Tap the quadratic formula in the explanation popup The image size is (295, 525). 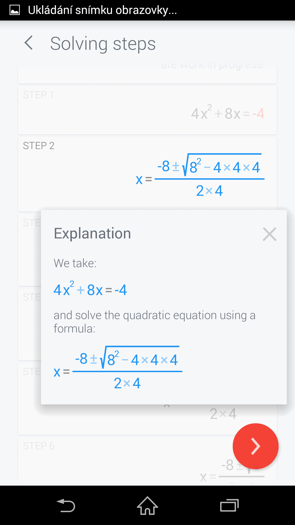pos(118,368)
